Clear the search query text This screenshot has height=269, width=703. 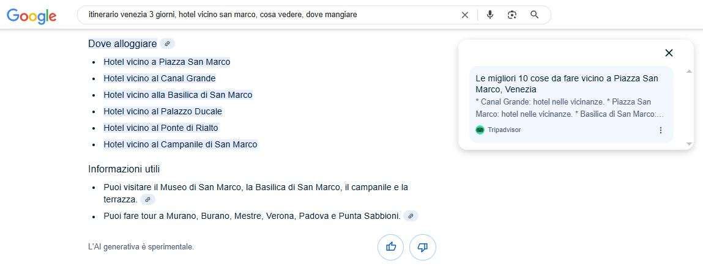point(464,15)
